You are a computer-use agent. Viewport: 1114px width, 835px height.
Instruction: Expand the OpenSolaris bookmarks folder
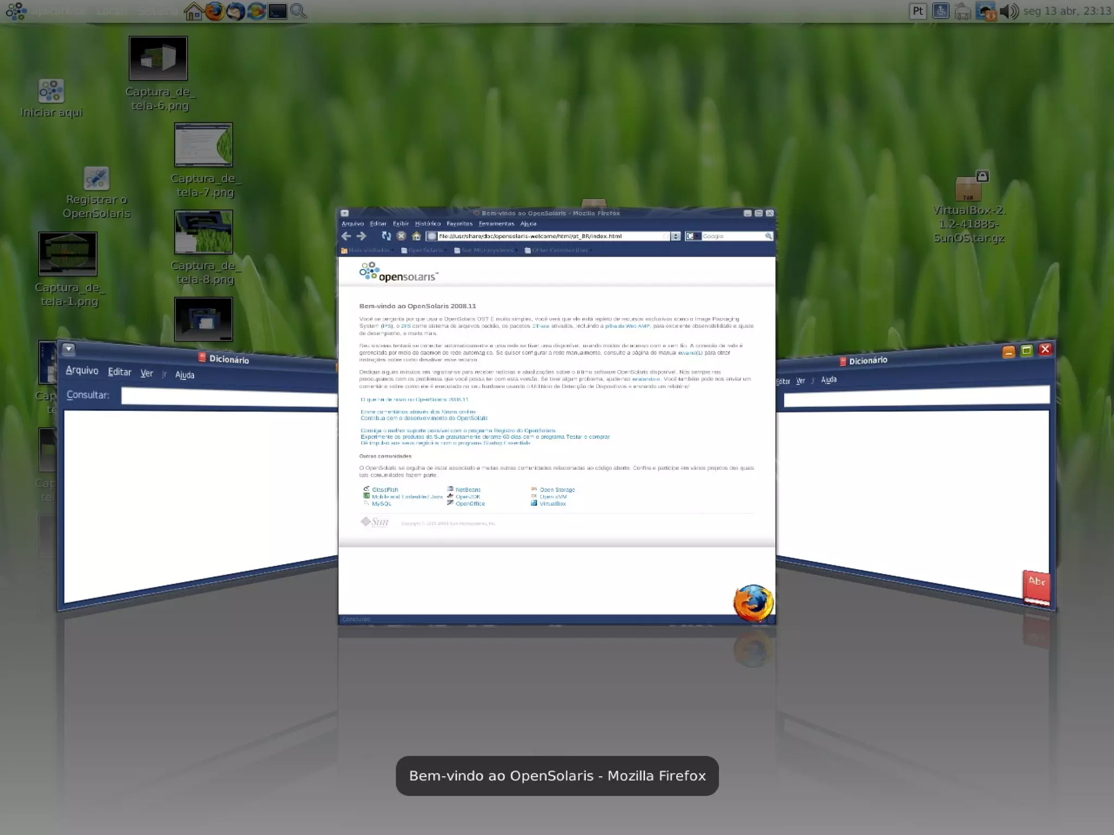click(424, 250)
